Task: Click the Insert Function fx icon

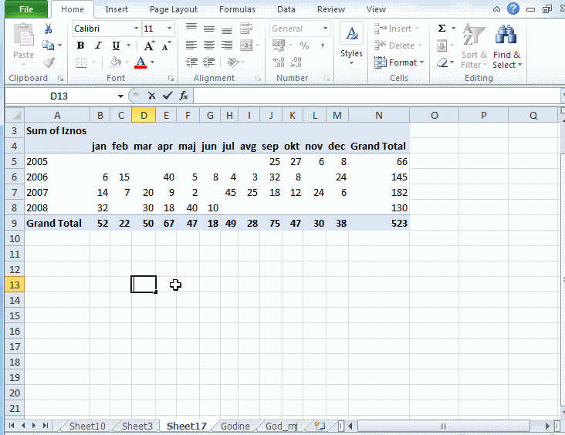Action: [184, 96]
